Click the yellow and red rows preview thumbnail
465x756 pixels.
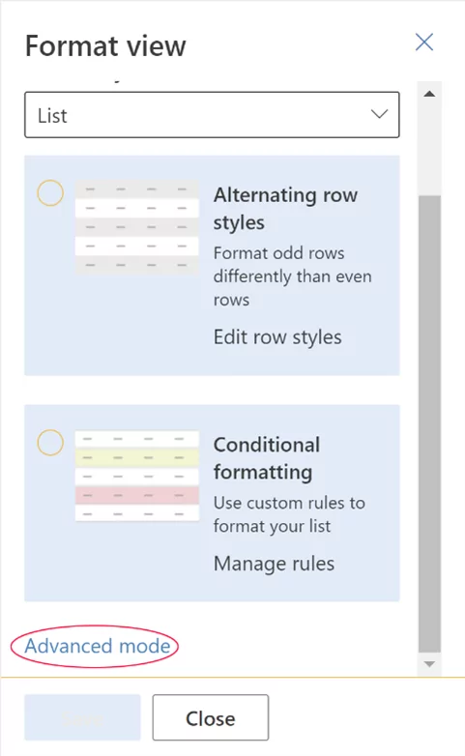[x=137, y=476]
